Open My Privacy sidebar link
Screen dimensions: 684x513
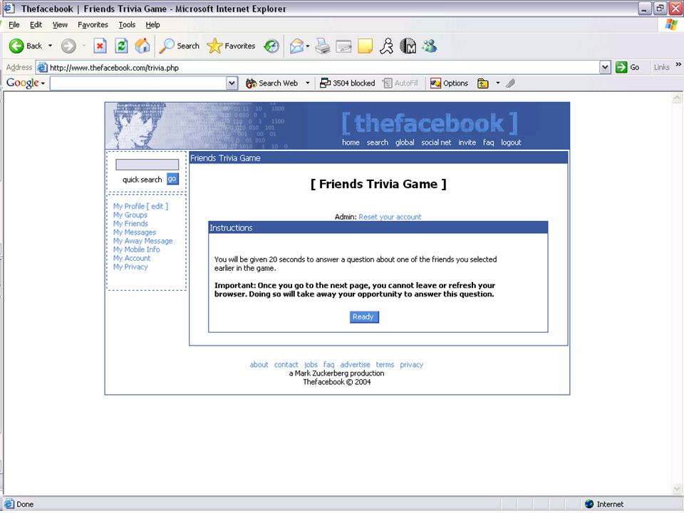point(130,266)
